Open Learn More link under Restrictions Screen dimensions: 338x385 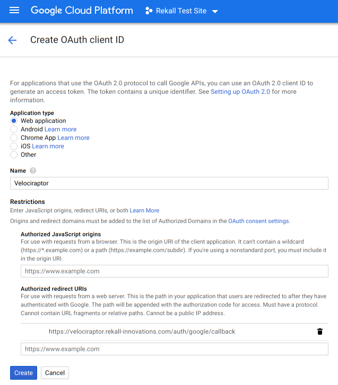tap(144, 210)
